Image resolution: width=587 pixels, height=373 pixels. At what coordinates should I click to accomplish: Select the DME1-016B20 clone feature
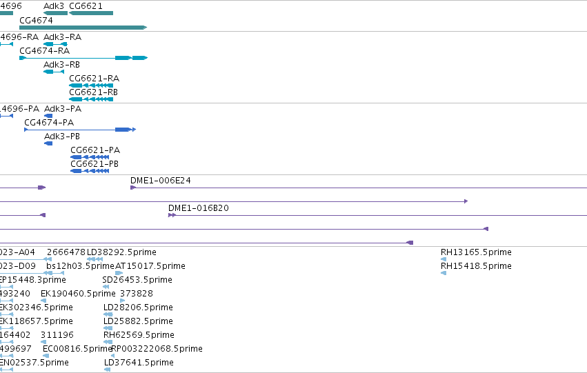378,215
